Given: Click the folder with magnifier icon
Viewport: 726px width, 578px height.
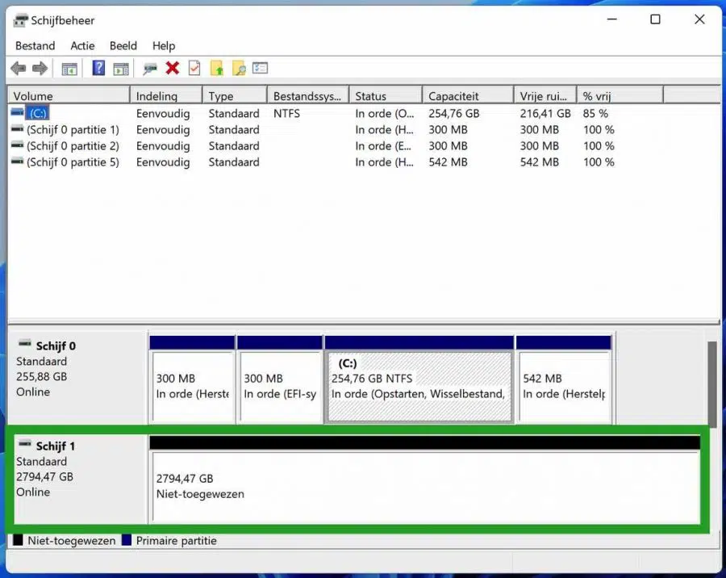Looking at the screenshot, I should coord(239,68).
